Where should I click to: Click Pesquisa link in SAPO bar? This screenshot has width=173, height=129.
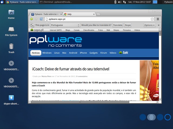127,30
